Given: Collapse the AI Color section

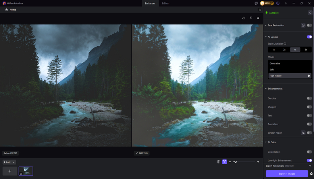Looking at the screenshot, I should (x=266, y=142).
